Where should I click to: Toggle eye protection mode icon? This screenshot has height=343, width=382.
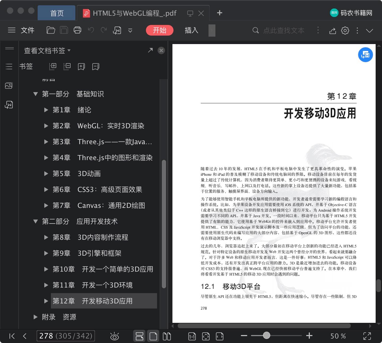(115, 336)
